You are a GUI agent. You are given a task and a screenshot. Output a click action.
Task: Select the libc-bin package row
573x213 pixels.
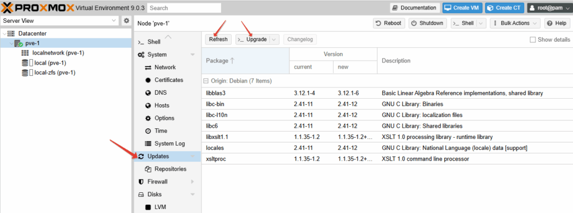[x=387, y=104]
